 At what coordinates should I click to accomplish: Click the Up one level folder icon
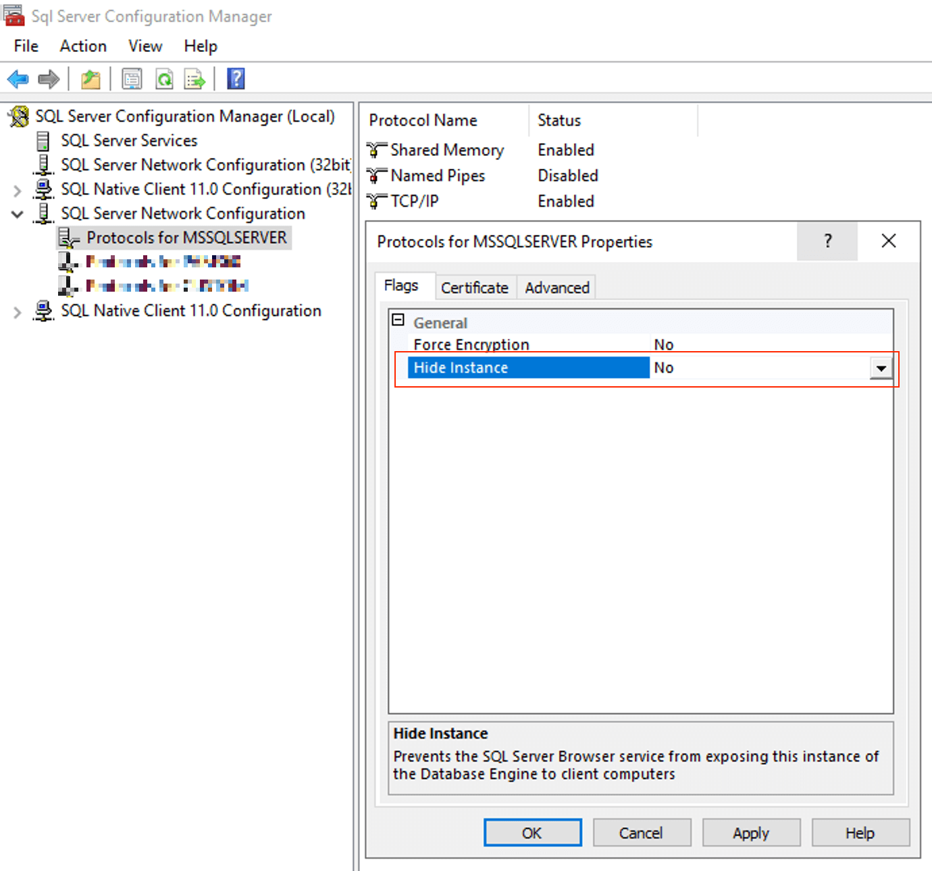click(90, 79)
